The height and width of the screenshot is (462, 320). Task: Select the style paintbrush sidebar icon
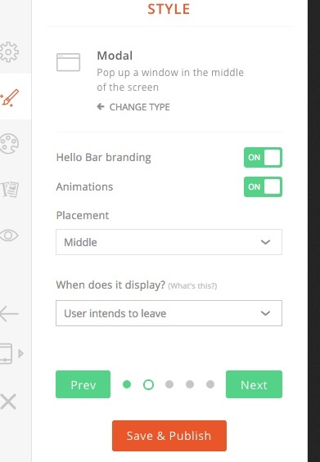[10, 97]
